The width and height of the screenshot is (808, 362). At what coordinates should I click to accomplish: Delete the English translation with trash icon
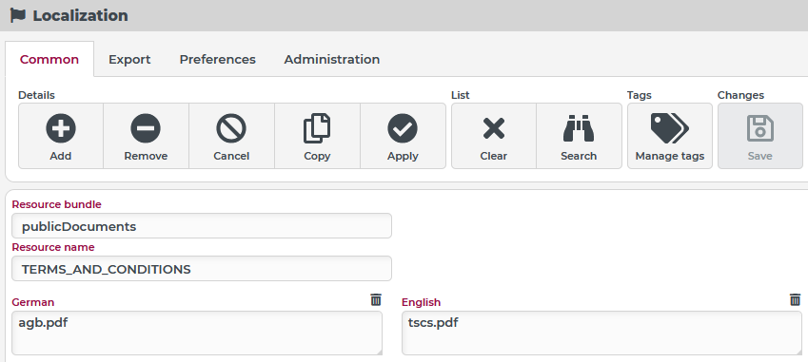click(x=795, y=300)
